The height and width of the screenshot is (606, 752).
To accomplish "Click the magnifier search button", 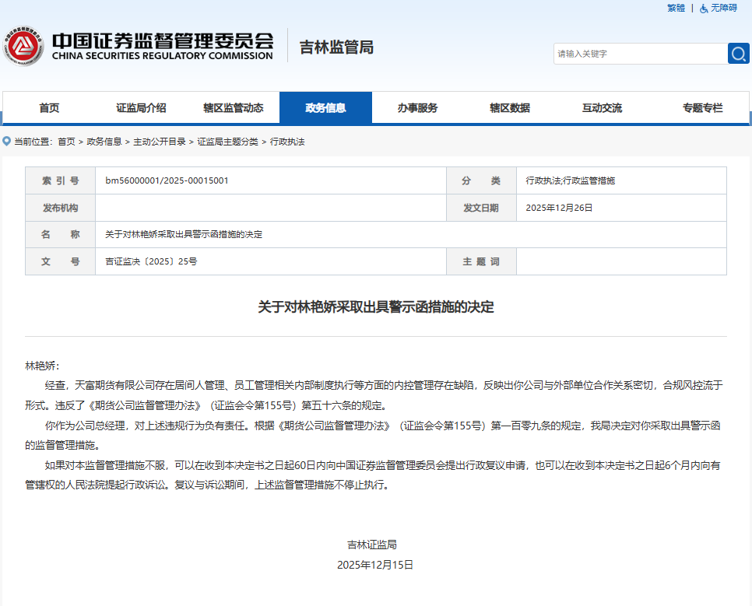I will (738, 54).
